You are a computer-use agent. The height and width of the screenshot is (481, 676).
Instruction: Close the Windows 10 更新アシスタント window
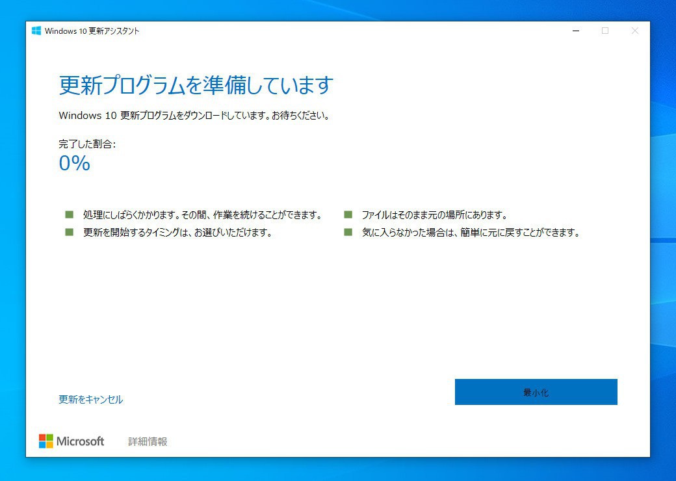(x=634, y=31)
